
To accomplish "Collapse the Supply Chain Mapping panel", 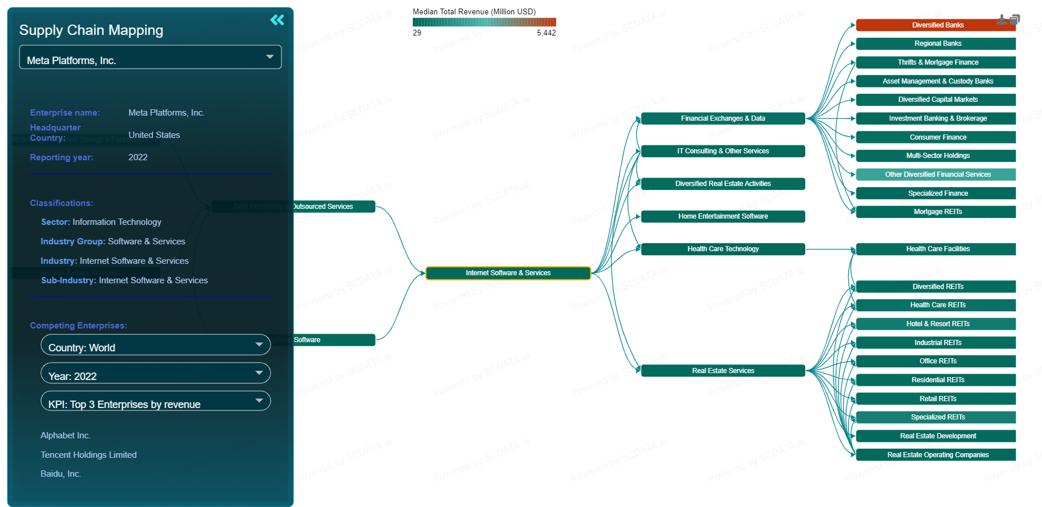I will 277,20.
